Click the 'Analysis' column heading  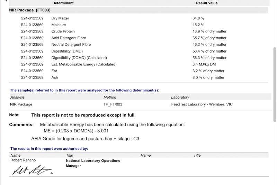(17, 97)
